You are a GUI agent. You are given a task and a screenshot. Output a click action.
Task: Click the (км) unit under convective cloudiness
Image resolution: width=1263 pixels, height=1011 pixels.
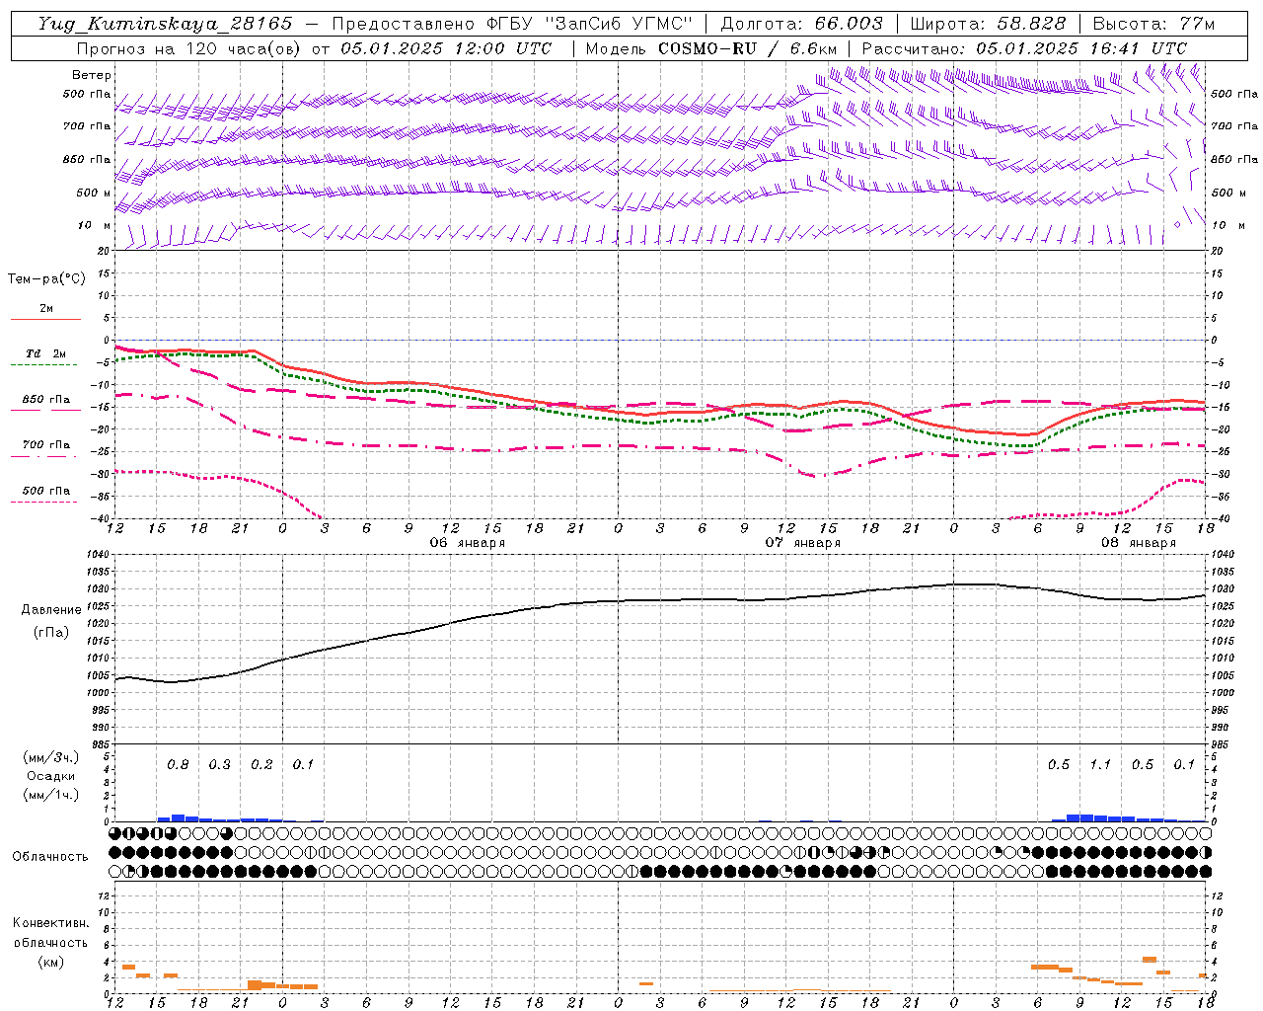[50, 962]
